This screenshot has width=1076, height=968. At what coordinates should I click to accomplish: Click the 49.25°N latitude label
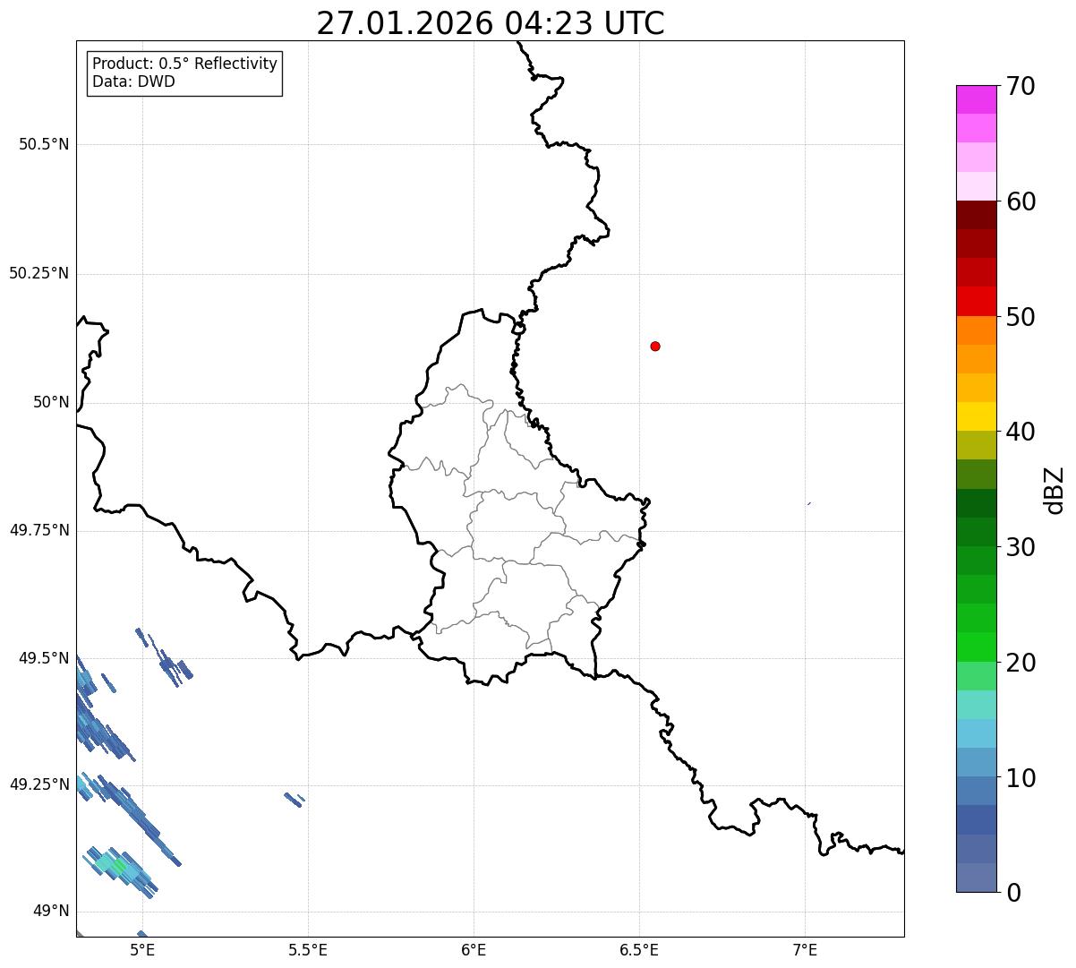[x=38, y=784]
